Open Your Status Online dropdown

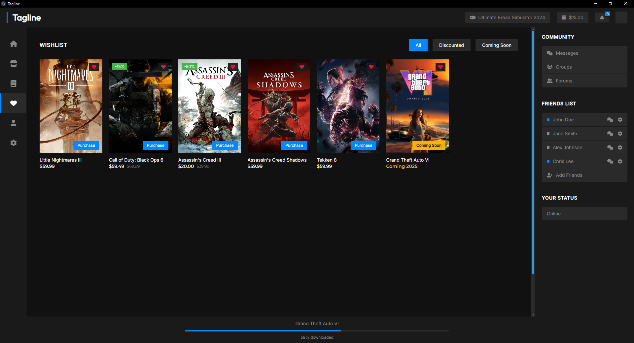pyautogui.click(x=584, y=214)
